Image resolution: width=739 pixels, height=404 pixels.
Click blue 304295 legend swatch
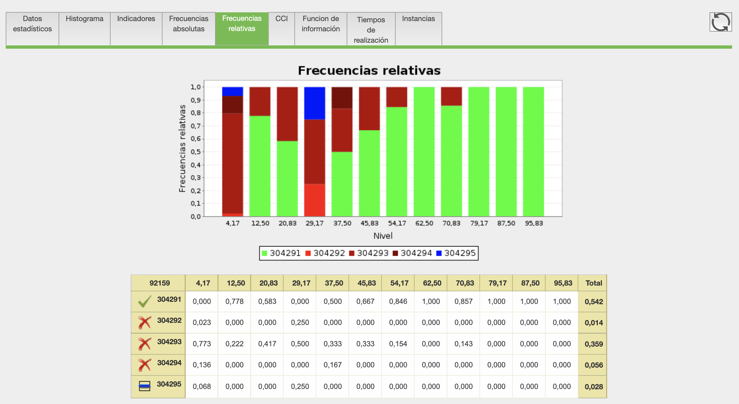[439, 253]
